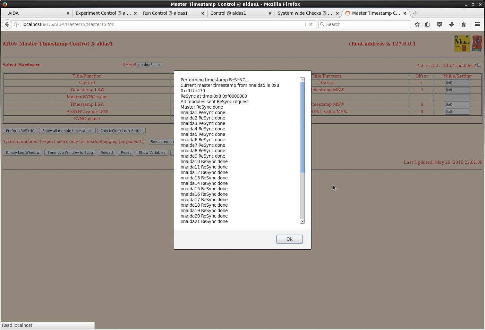Open the bookmarks list icon
The width and height of the screenshot is (485, 330).
[x=427, y=24]
